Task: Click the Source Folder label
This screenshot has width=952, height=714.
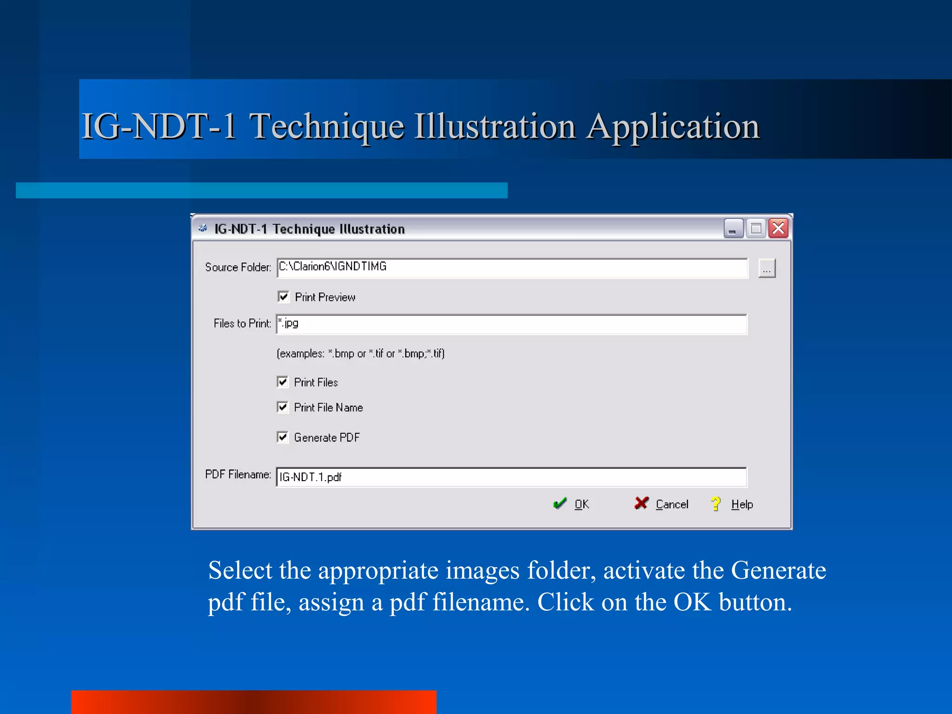Action: coord(238,267)
